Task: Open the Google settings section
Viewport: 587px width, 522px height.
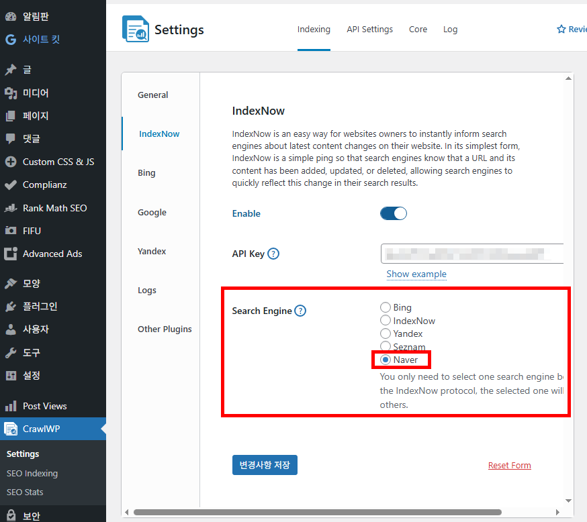Action: [x=152, y=213]
